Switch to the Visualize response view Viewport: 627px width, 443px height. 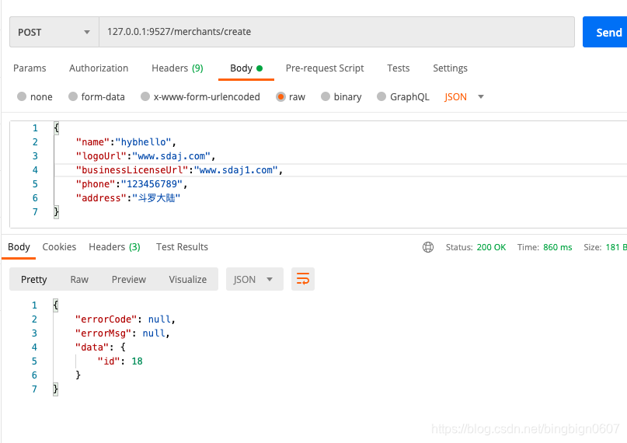point(187,279)
